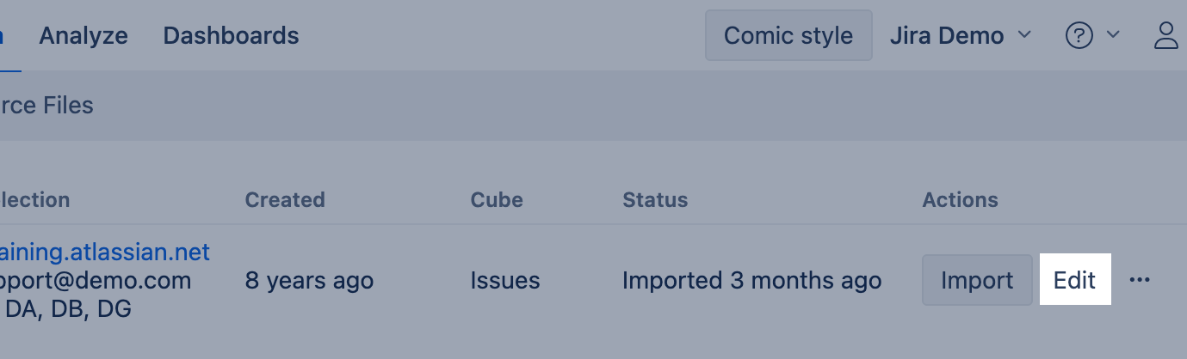
Task: Click the Status column header
Action: coord(655,200)
